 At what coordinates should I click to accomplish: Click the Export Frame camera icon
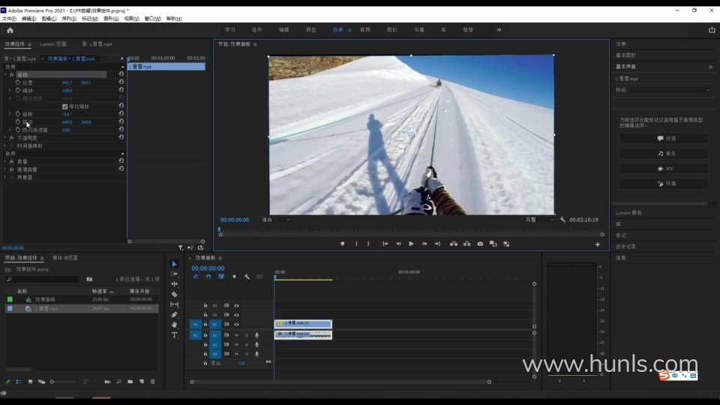point(480,244)
